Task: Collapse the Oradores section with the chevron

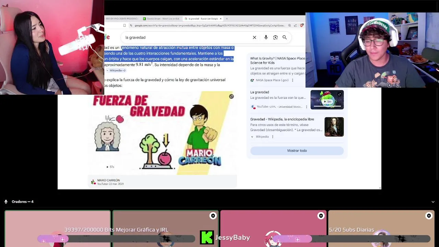Action: pyautogui.click(x=433, y=202)
